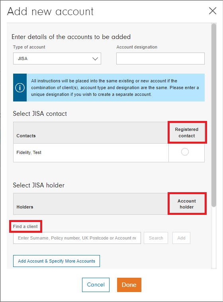Click the Find a client search field
Viewport: 223px width, 302px height.
pyautogui.click(x=77, y=238)
